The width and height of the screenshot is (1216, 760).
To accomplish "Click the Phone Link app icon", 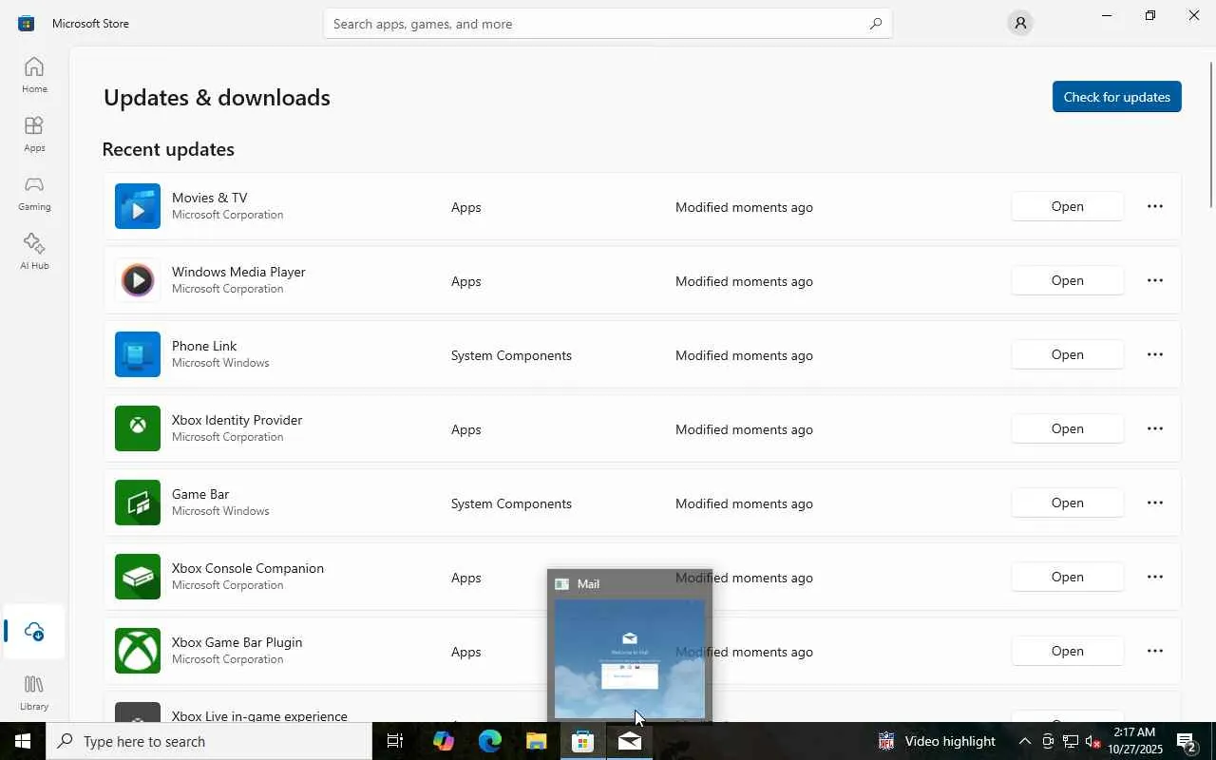I will click(x=138, y=354).
